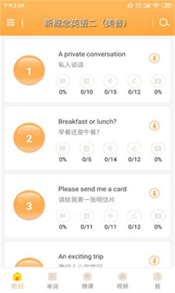Switch to the 视频 tab
Image resolution: width=175 pixels, height=293 pixels.
[122, 281]
